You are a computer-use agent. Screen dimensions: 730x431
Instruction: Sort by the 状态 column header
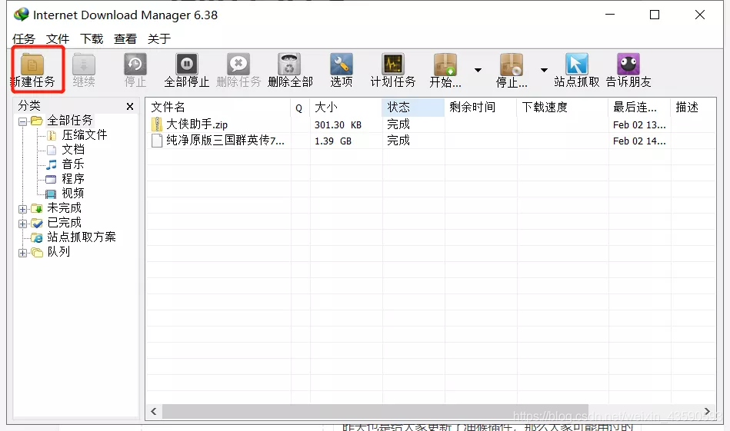tap(413, 108)
